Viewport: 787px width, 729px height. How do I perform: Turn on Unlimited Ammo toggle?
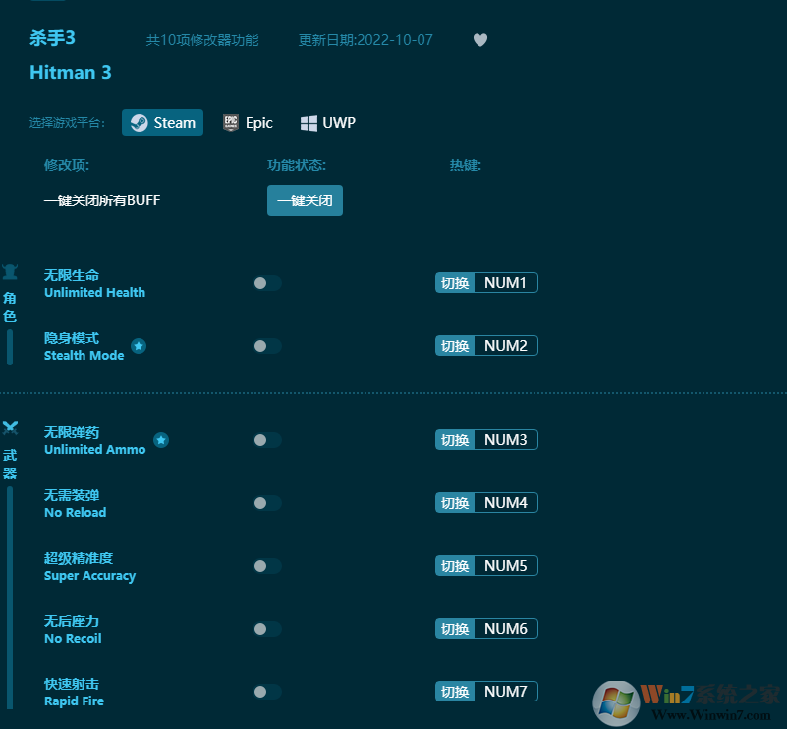coord(267,440)
